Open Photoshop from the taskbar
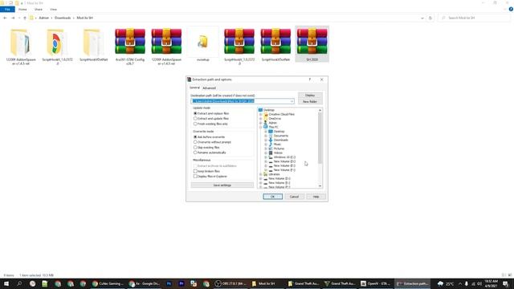The image size is (514, 289). point(169,283)
